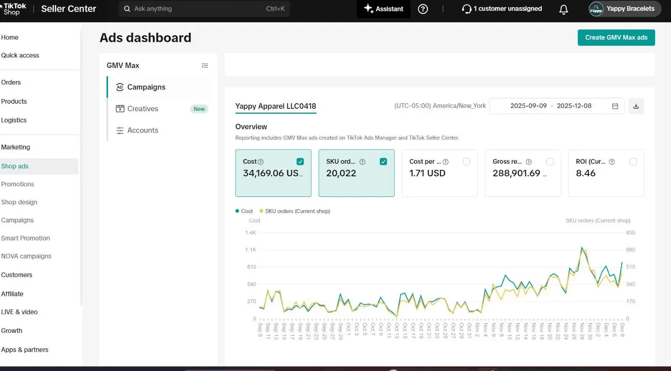Enable the Cost per order checkbox
Screen dimensions: 671x371
pyautogui.click(x=466, y=162)
